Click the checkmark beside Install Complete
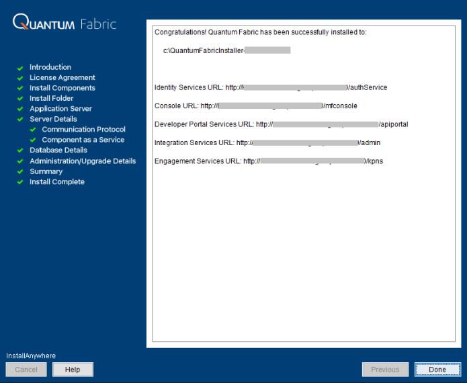 pyautogui.click(x=20, y=182)
